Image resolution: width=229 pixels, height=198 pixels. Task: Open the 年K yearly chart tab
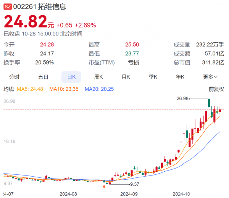click(180, 77)
